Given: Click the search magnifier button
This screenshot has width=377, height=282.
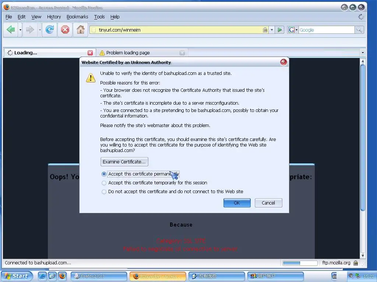Looking at the screenshot, I should click(359, 30).
